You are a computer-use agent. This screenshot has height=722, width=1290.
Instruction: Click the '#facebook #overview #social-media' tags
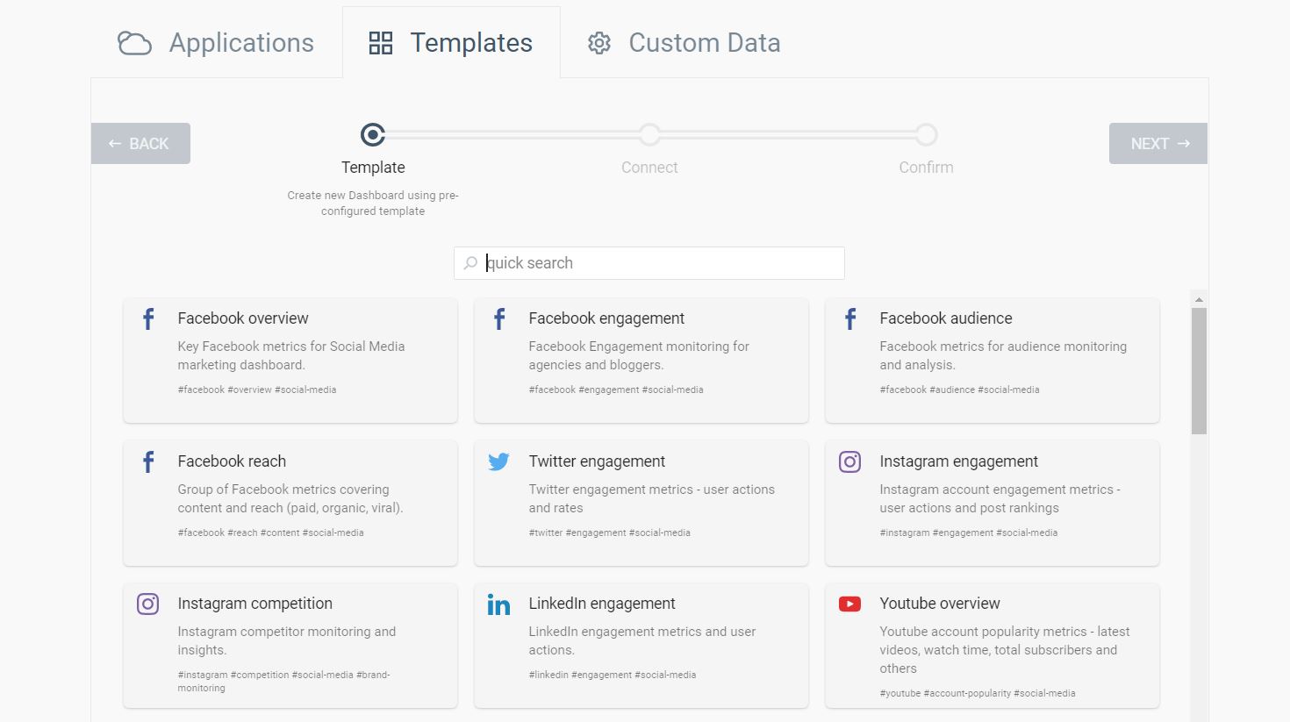[257, 390]
